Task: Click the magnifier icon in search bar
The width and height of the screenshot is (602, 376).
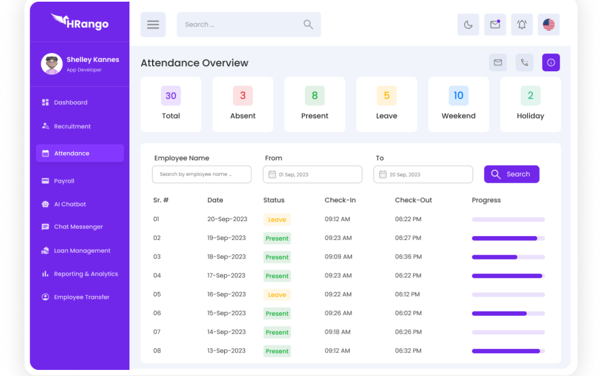Action: [x=308, y=25]
